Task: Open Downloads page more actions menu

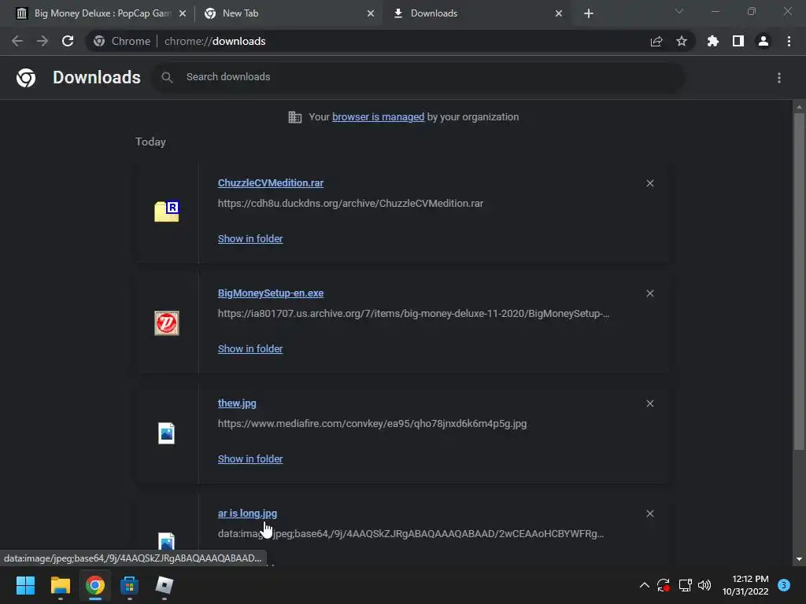Action: click(779, 78)
